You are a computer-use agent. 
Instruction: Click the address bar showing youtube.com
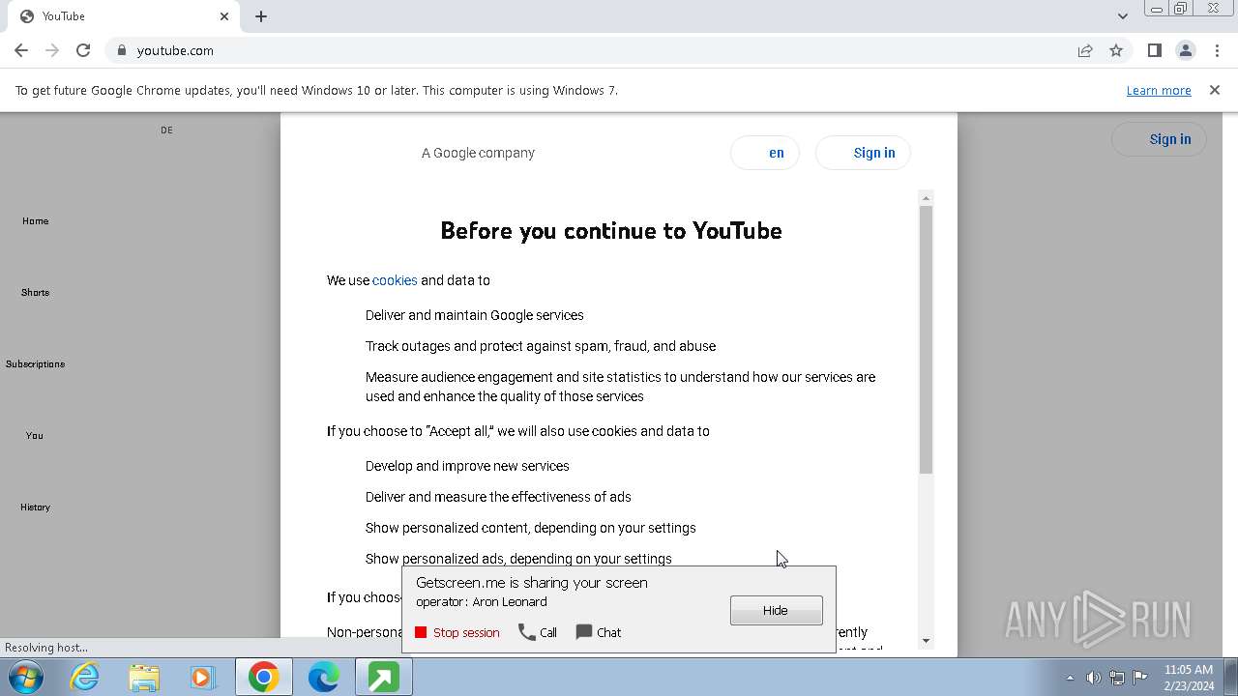click(x=590, y=50)
